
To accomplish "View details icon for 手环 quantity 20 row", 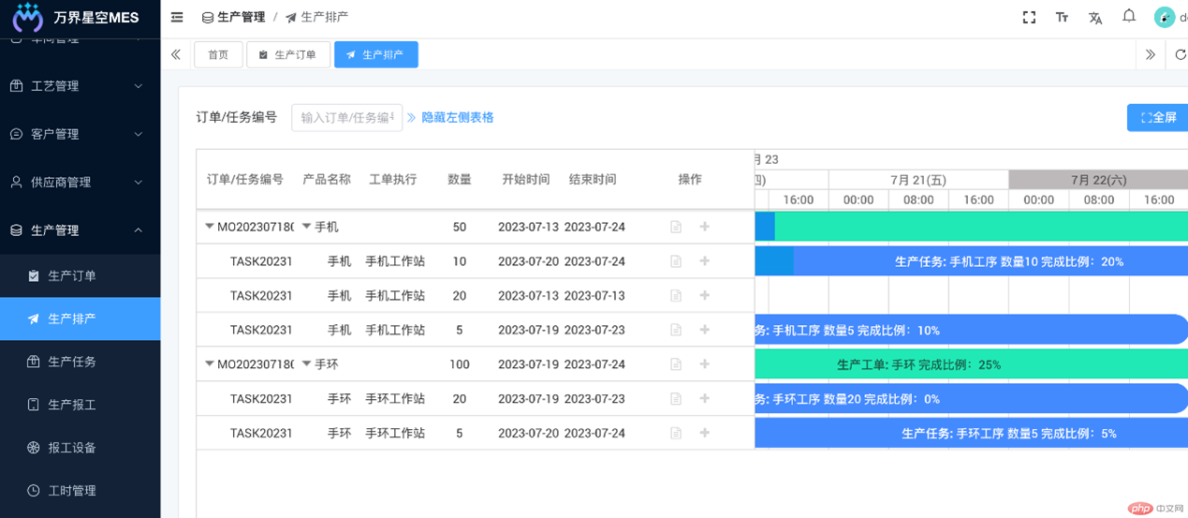I will tap(676, 399).
